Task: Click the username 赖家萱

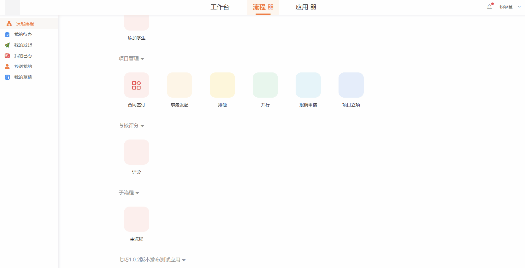Action: tap(506, 7)
